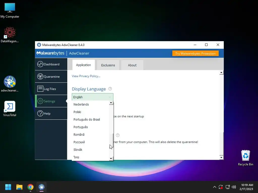Show hidden system tray icons
This screenshot has width=258, height=193.
click(x=215, y=187)
